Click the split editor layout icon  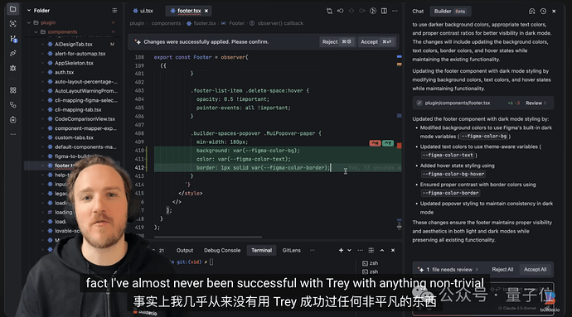[x=384, y=11]
